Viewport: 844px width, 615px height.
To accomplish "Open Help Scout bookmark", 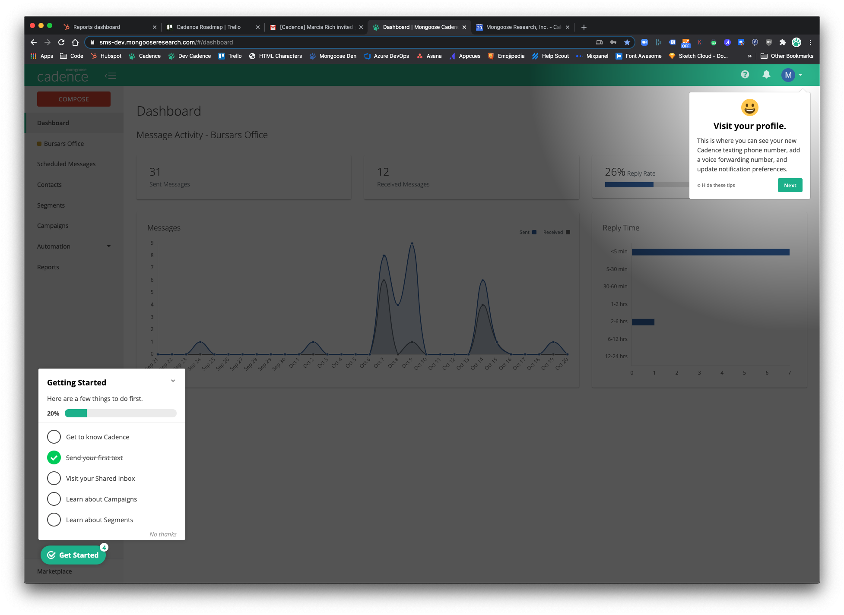I will click(x=550, y=56).
